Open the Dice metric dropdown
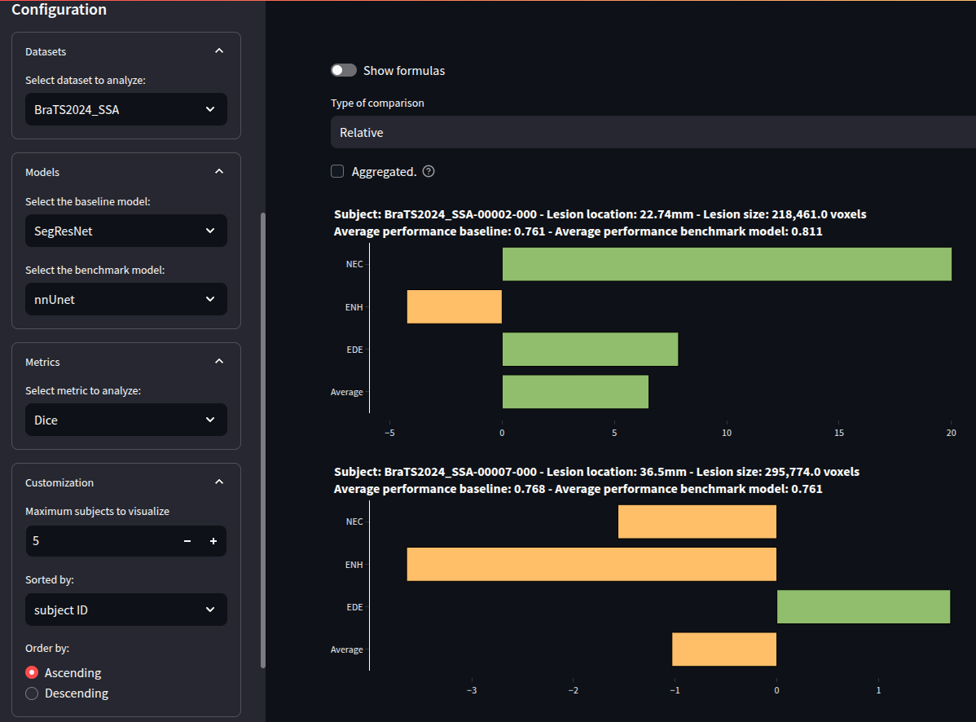The width and height of the screenshot is (976, 722). pos(126,420)
